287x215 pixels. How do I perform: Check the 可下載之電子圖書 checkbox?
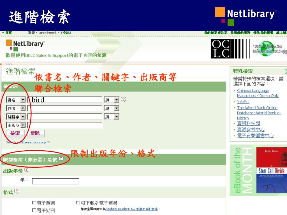pyautogui.click(x=78, y=203)
